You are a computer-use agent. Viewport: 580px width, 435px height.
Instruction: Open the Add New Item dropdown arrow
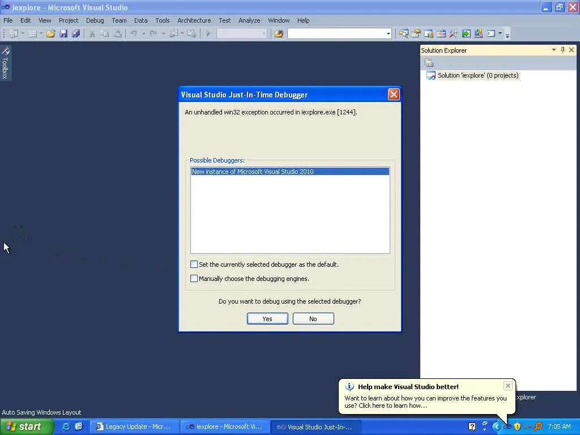point(41,33)
